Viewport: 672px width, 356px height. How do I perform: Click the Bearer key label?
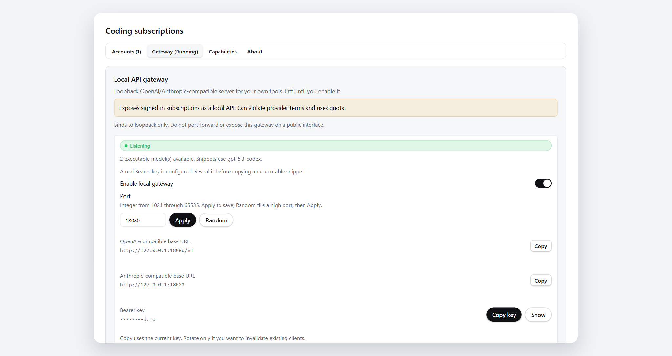[x=132, y=310]
